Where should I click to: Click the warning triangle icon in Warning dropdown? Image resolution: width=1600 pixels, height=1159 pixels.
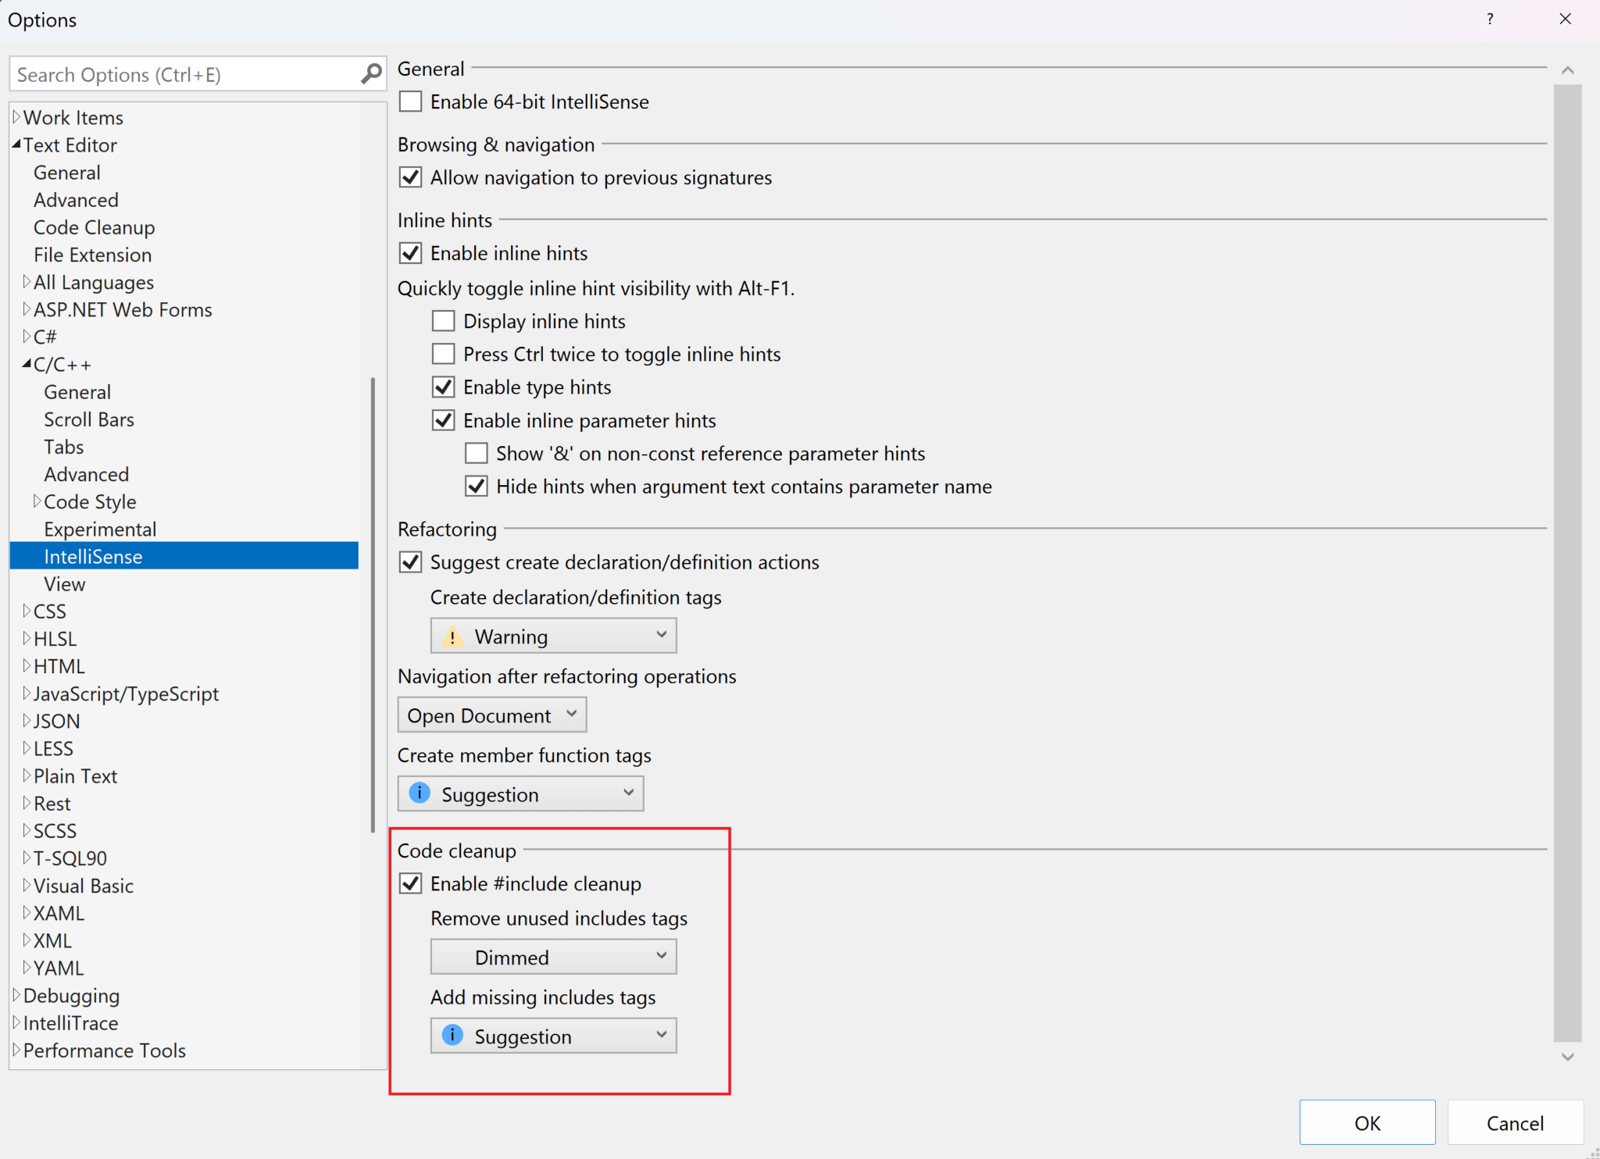452,637
